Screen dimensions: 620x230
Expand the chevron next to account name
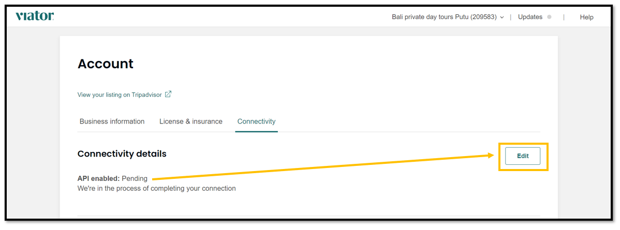click(x=502, y=18)
